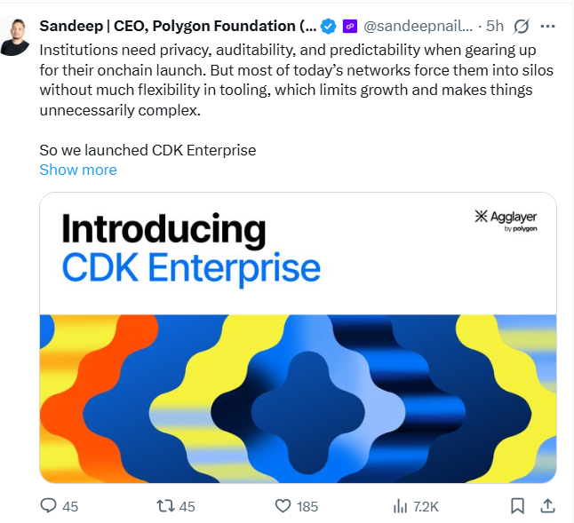Screen dimensions: 574x523
Task: Open the @sandeepnail handle link
Action: (418, 27)
